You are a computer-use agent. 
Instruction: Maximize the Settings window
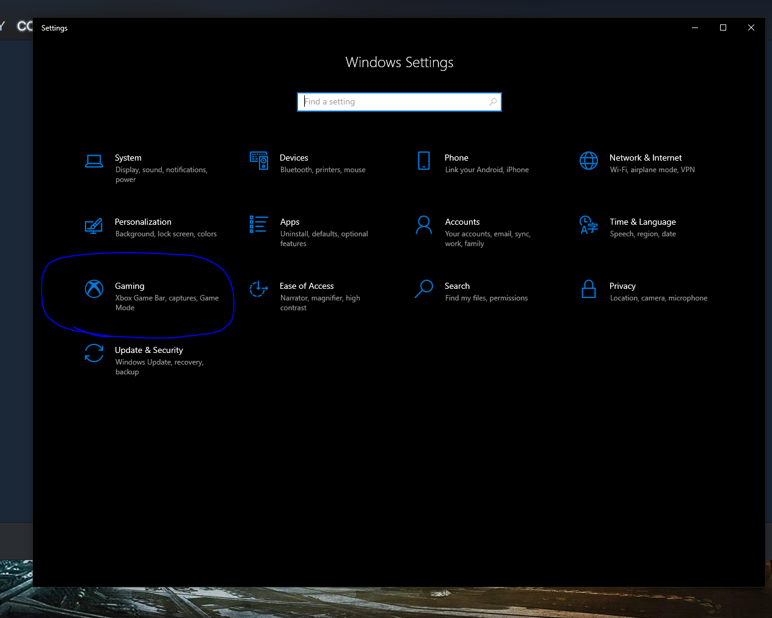723,27
